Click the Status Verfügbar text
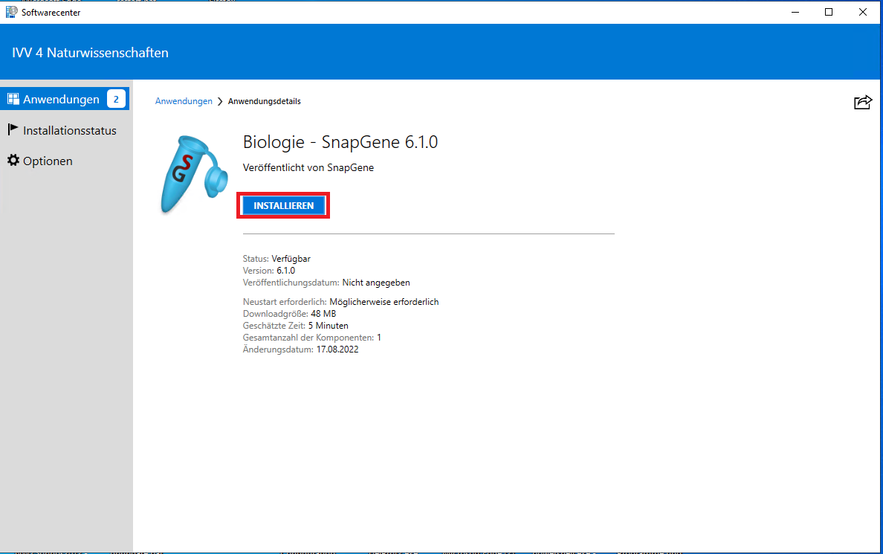This screenshot has width=883, height=554. point(276,259)
